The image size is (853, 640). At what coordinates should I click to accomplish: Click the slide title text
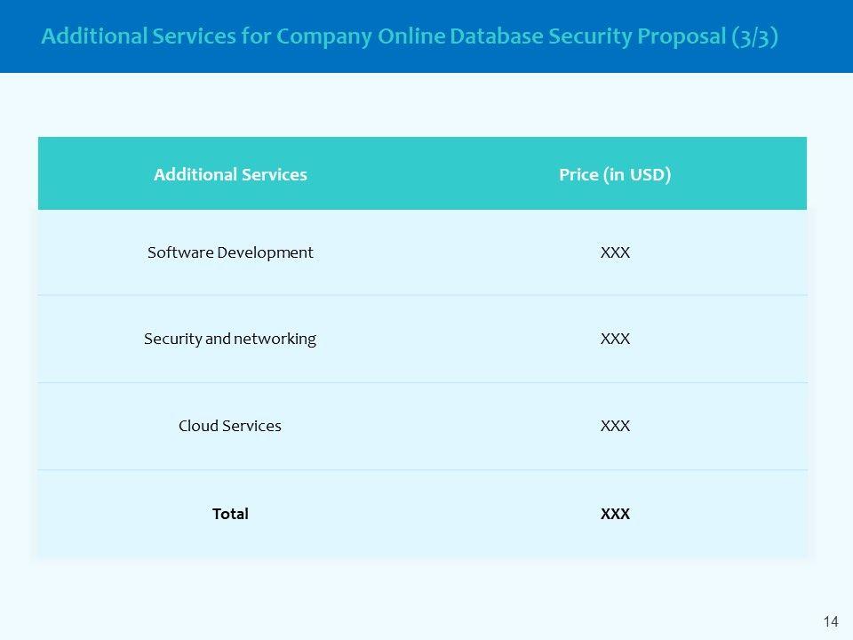(x=410, y=37)
